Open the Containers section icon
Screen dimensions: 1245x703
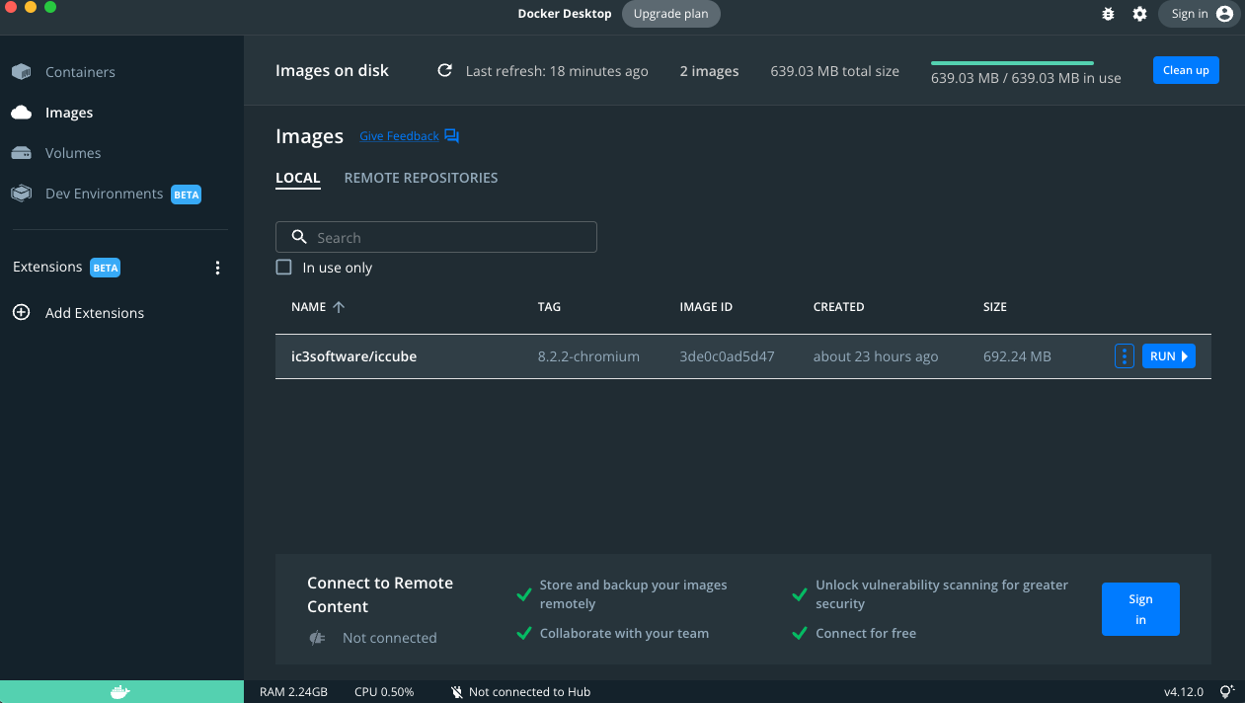[x=21, y=72]
